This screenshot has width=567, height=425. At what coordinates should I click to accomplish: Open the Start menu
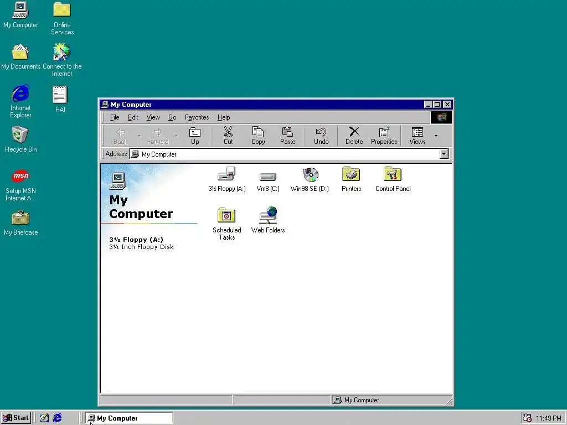(16, 418)
